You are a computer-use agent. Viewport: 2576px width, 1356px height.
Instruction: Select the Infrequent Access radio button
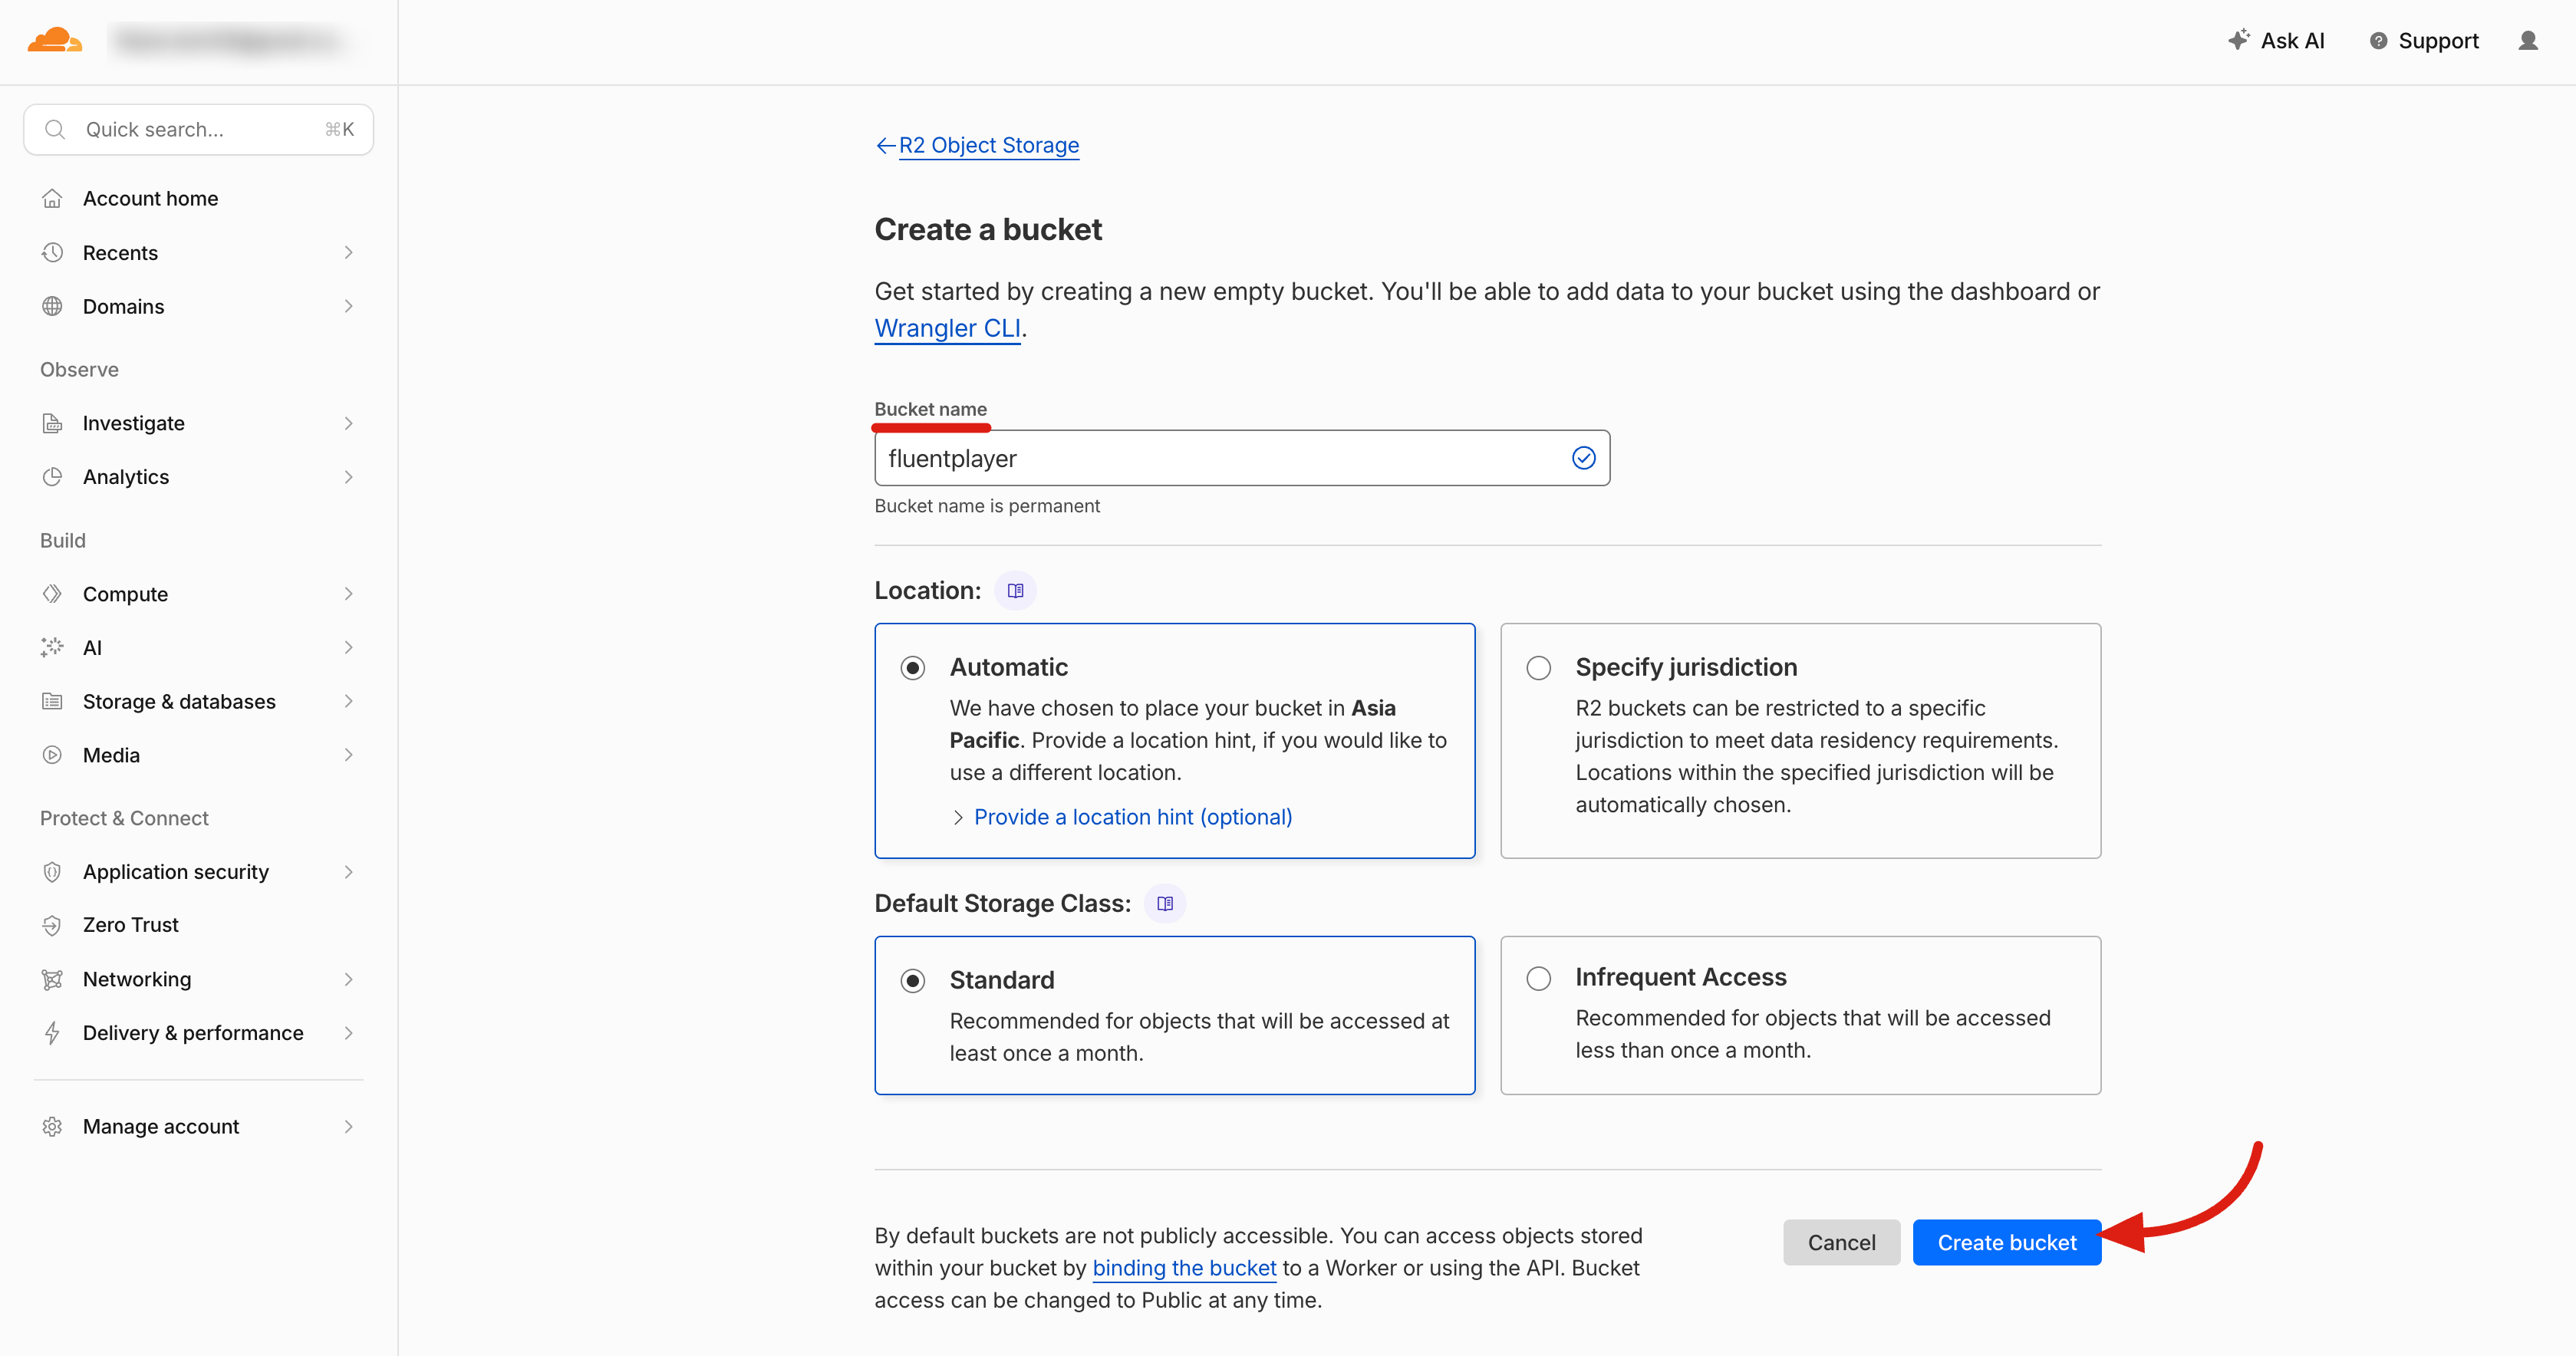[x=1538, y=978]
